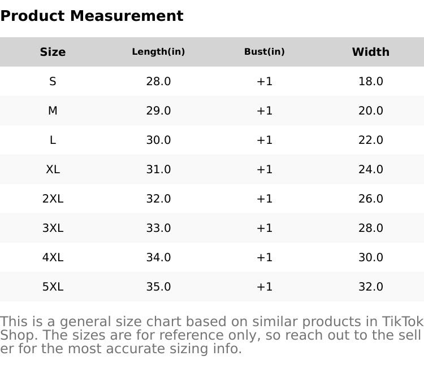Select the 5XL size label
This screenshot has width=424, height=369.
[53, 287]
